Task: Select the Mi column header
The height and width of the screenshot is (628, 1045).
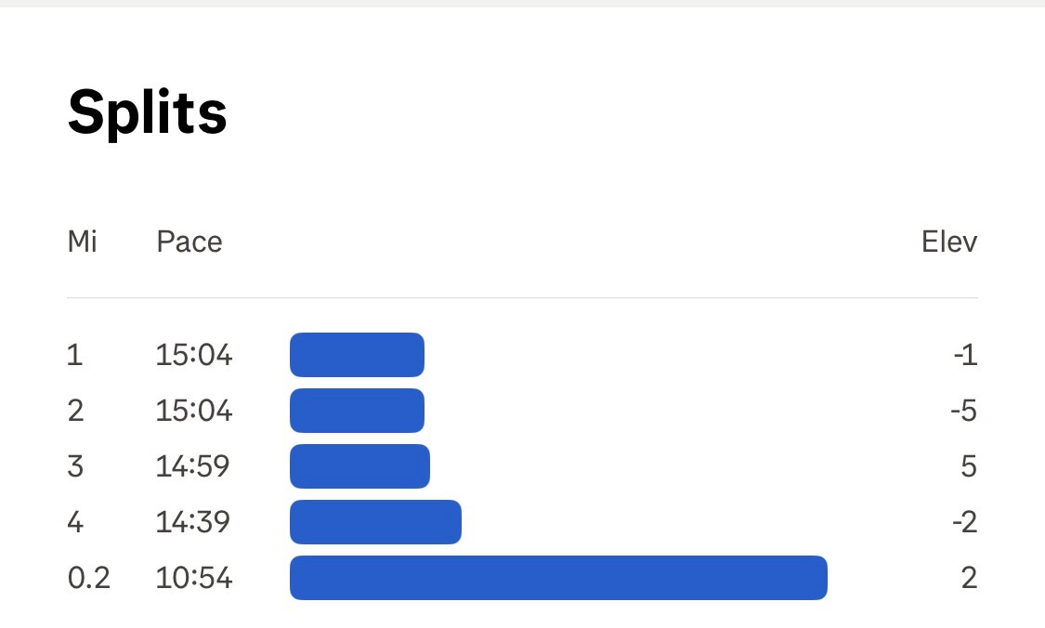Action: pos(83,242)
